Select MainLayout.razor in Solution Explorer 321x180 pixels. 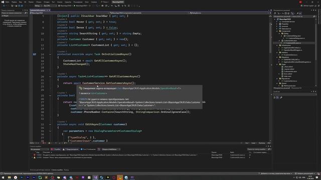[289, 85]
